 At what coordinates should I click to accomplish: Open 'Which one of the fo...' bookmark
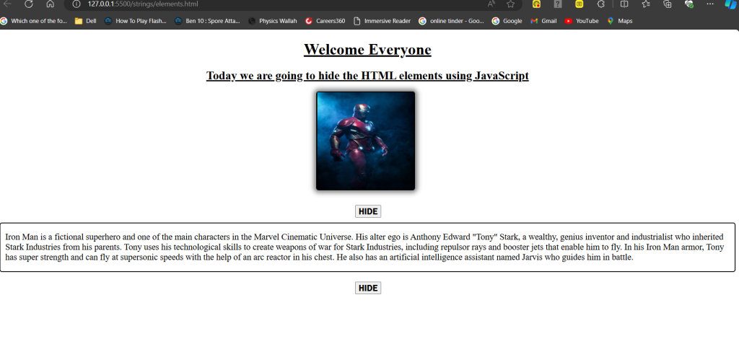coord(34,21)
